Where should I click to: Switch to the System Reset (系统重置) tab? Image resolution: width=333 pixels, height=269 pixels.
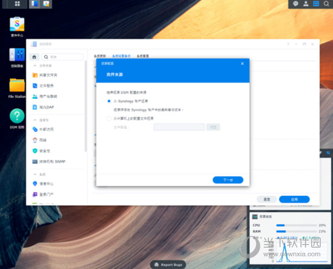tap(143, 56)
